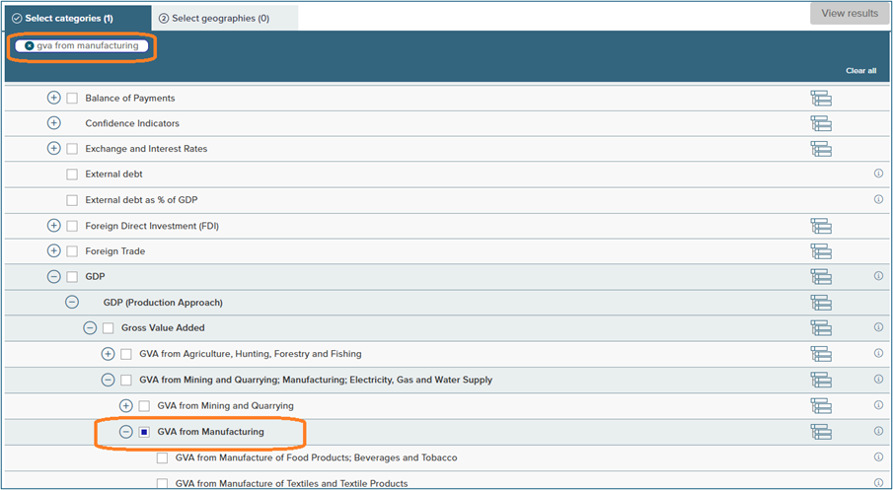
Task: Click the View results button
Action: point(850,13)
